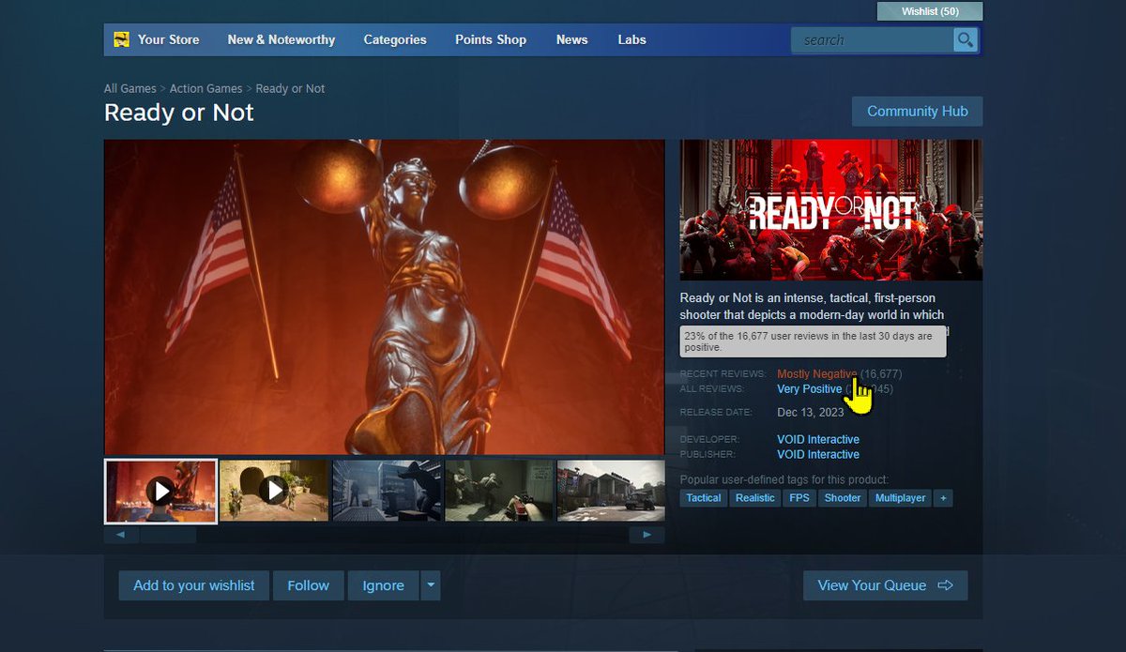Open the dropdown arrow next to Ignore
This screenshot has width=1126, height=652.
(x=431, y=585)
